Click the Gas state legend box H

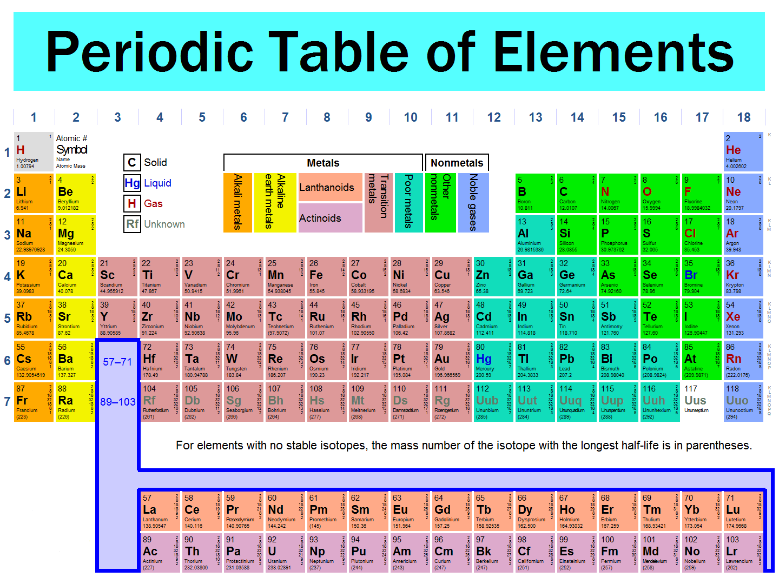[132, 204]
